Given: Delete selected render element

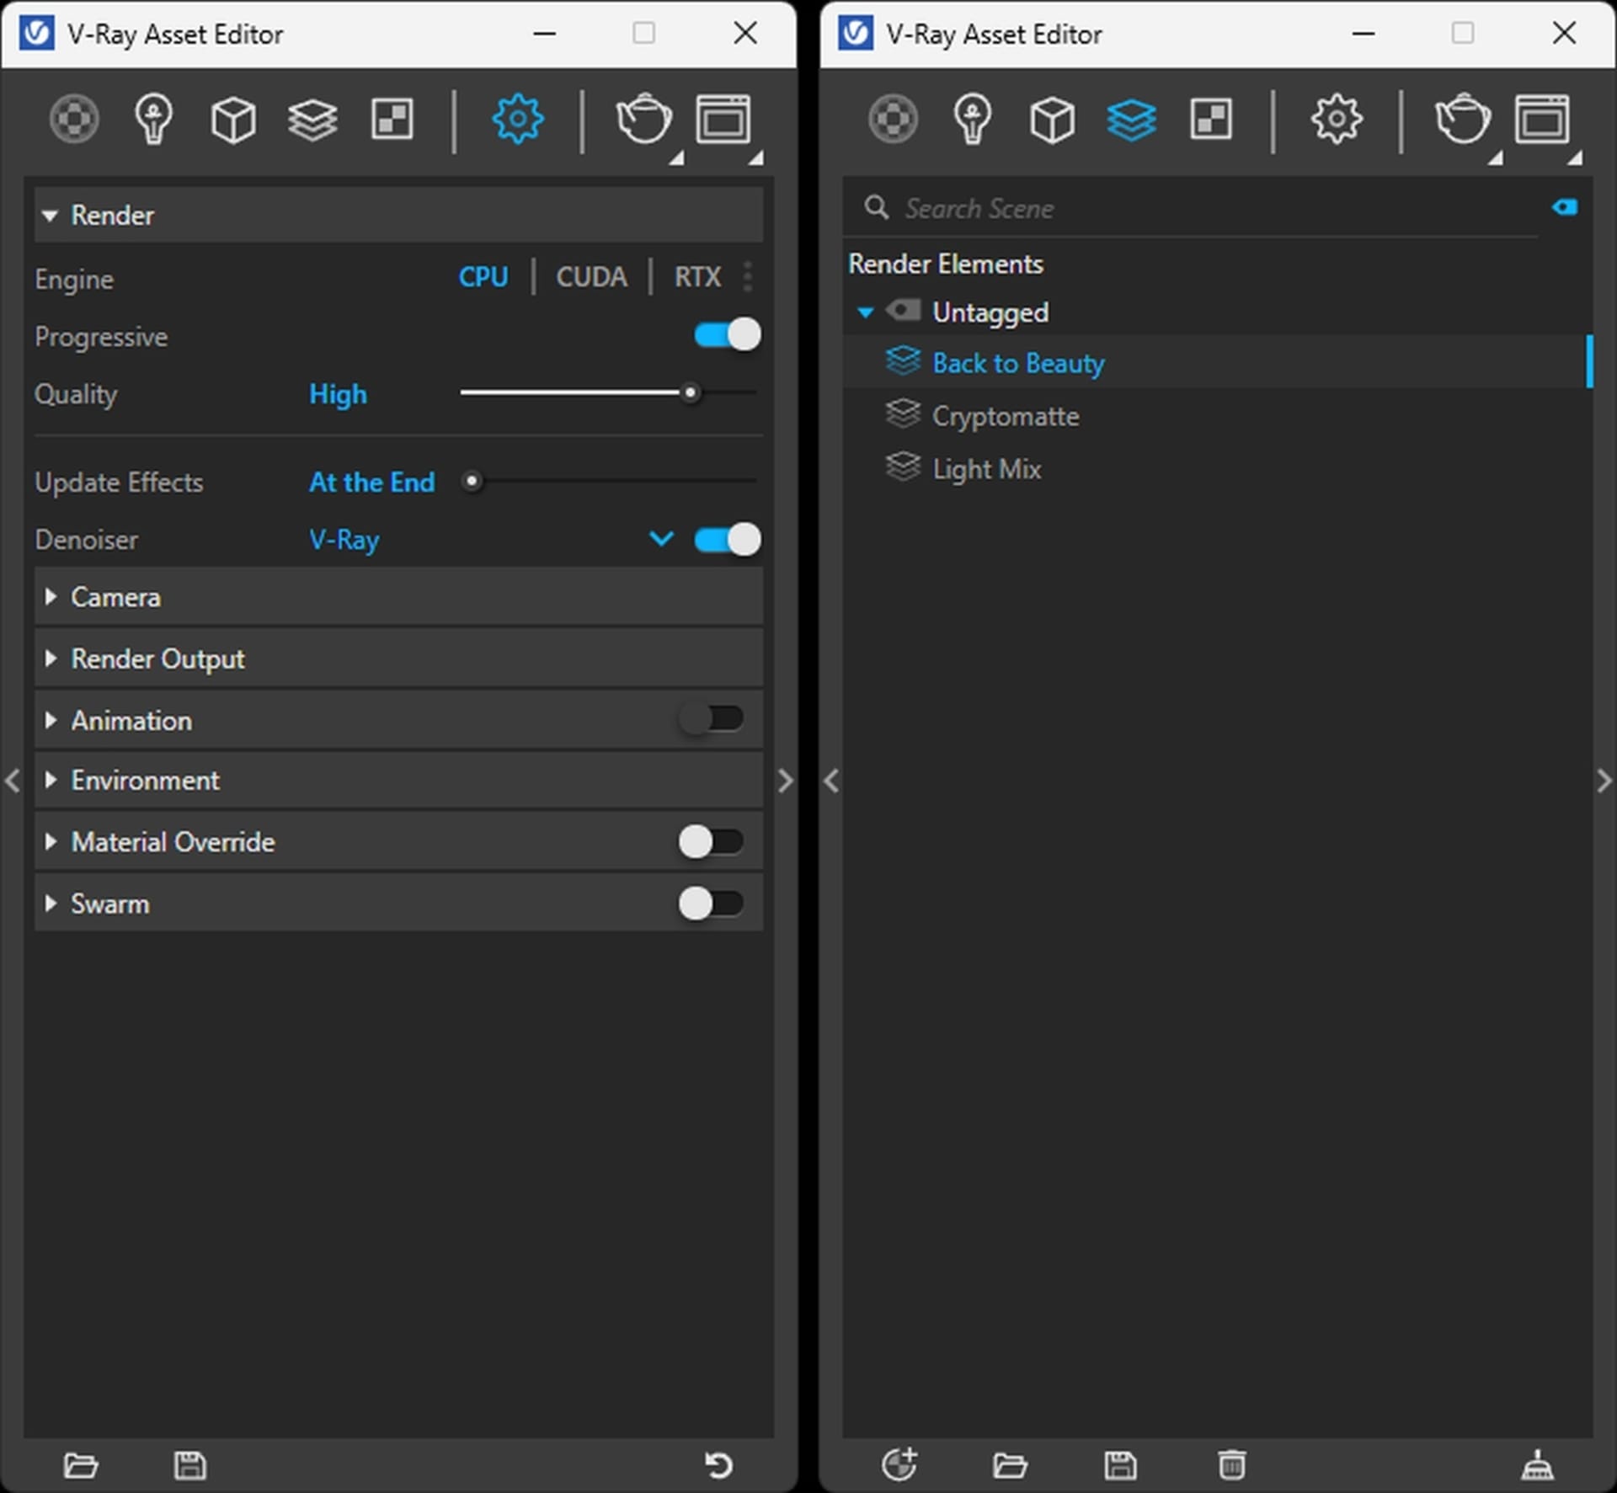Looking at the screenshot, I should 1231,1464.
